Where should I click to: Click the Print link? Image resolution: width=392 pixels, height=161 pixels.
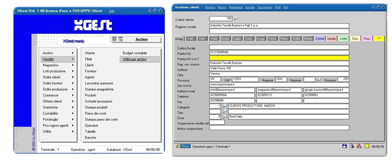pos(278,7)
